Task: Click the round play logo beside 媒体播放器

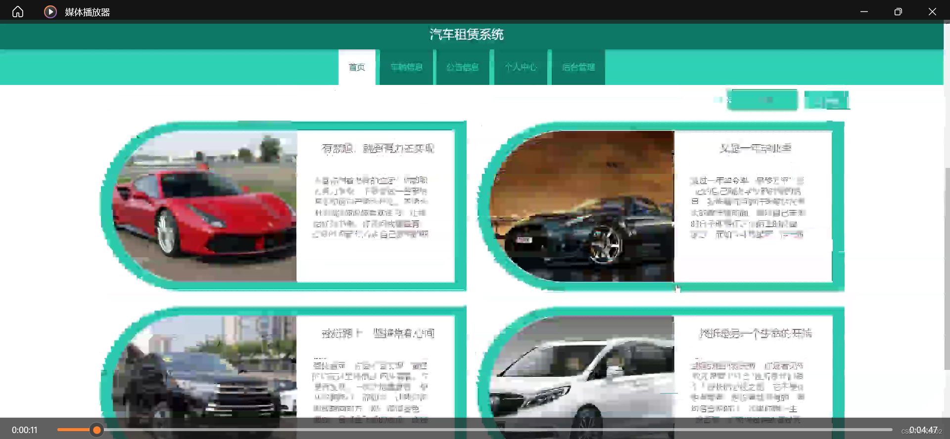Action: pyautogui.click(x=50, y=11)
